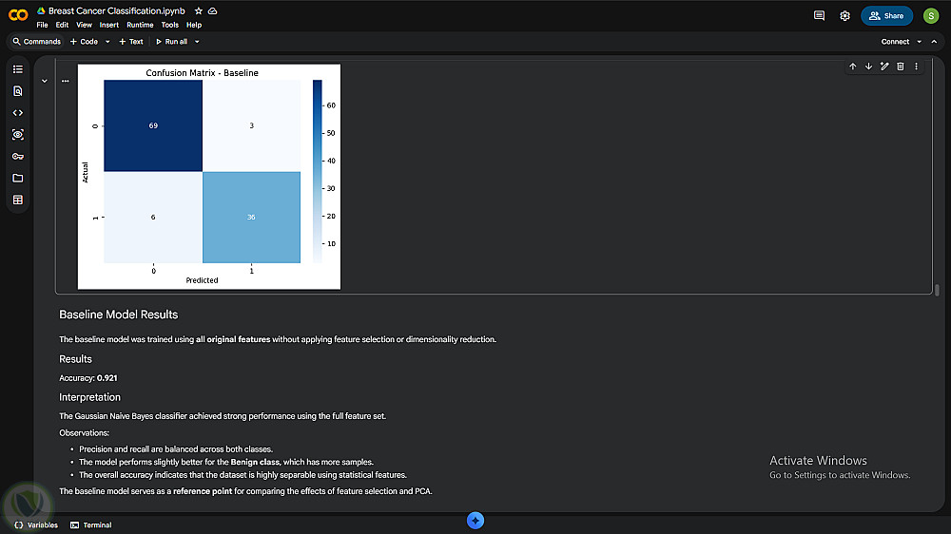Open the Runtime menu
This screenshot has height=534, width=951.
tap(140, 25)
